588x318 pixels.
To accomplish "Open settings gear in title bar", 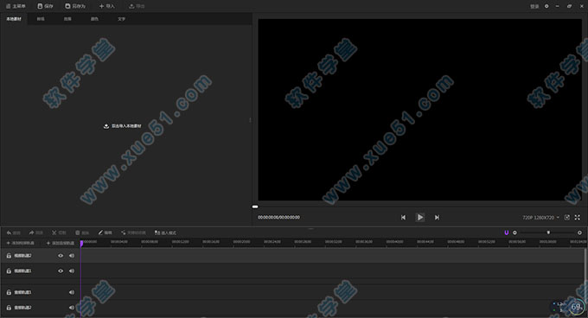I will click(x=546, y=6).
